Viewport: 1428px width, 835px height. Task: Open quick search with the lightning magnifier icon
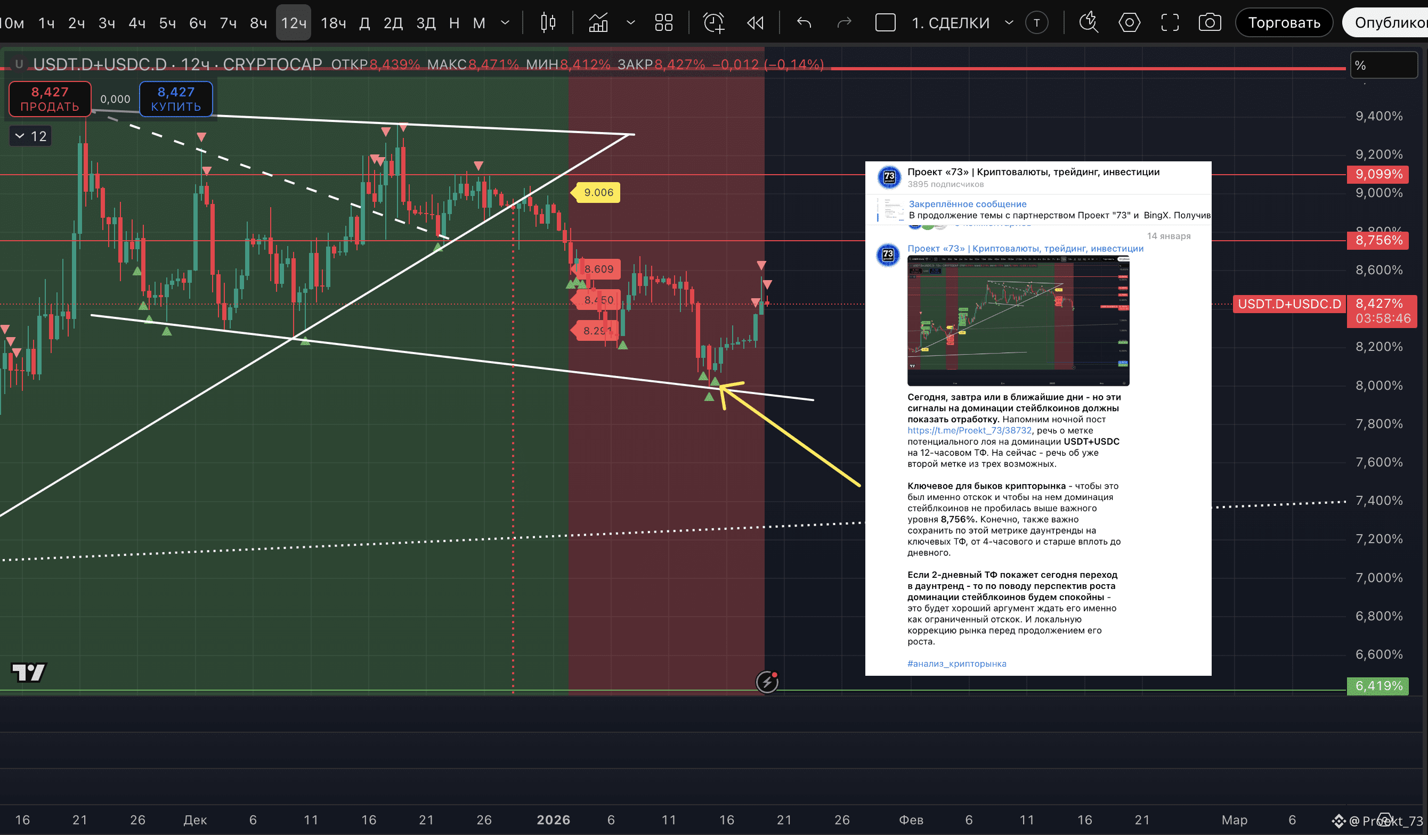(1088, 23)
